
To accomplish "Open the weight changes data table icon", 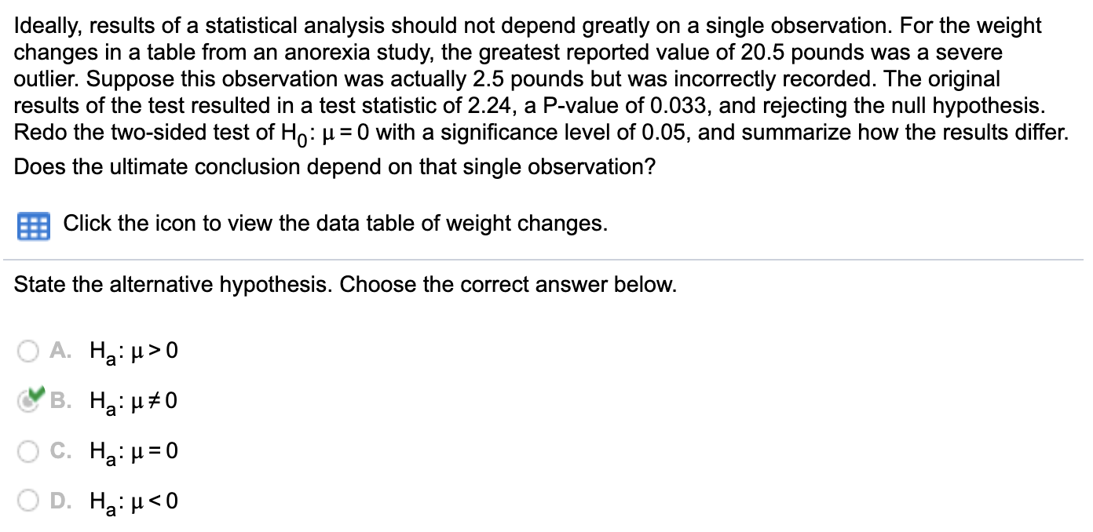I will [33, 227].
